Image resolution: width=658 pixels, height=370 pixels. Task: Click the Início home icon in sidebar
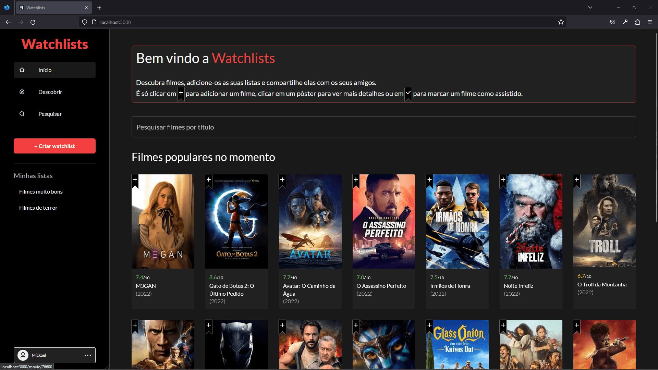point(22,70)
